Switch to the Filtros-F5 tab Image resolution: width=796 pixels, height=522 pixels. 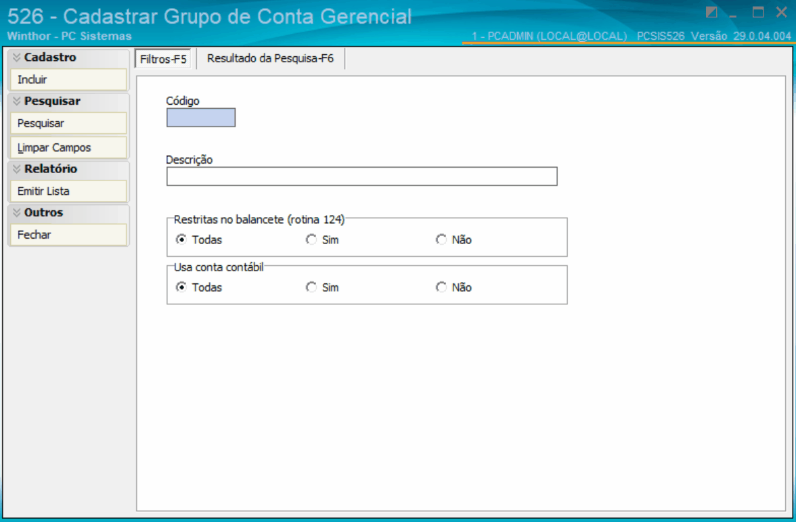[163, 59]
